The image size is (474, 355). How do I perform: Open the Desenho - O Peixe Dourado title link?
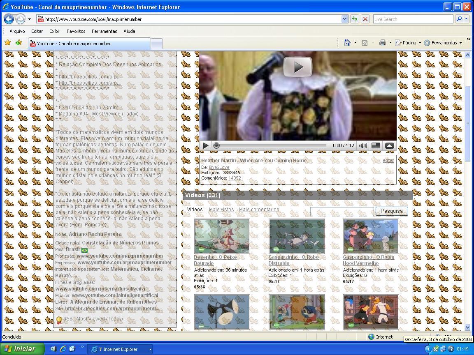click(215, 260)
